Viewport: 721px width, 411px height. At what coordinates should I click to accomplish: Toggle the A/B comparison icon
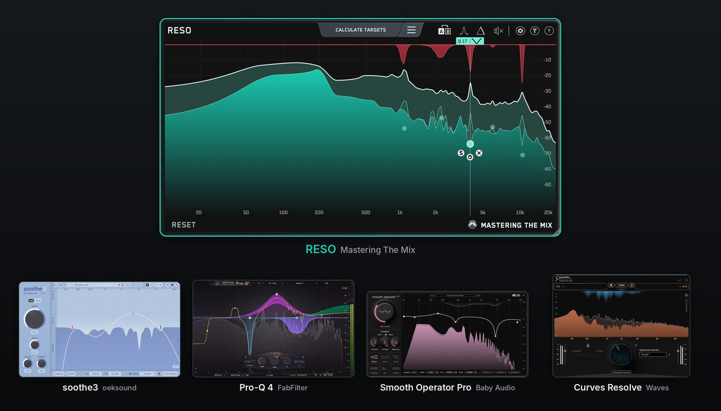[x=445, y=31]
